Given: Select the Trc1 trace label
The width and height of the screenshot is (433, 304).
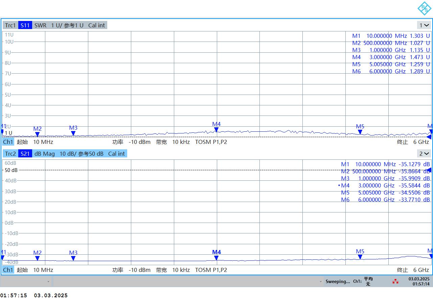Looking at the screenshot, I should [10, 25].
